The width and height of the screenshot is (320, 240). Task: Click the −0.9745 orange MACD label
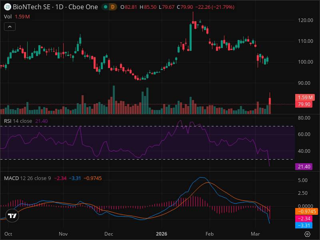(306, 212)
